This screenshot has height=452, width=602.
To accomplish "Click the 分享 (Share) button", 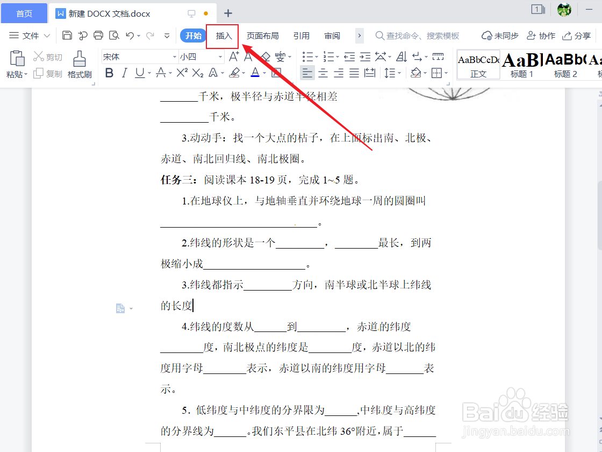I will [x=577, y=36].
